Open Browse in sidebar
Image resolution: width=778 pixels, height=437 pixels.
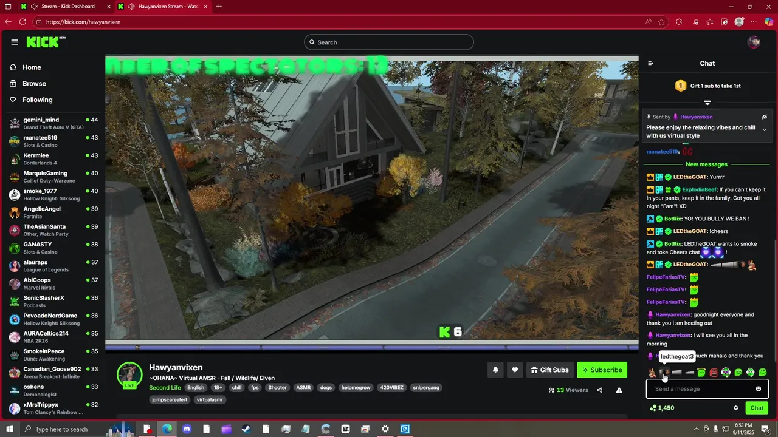pyautogui.click(x=28, y=83)
